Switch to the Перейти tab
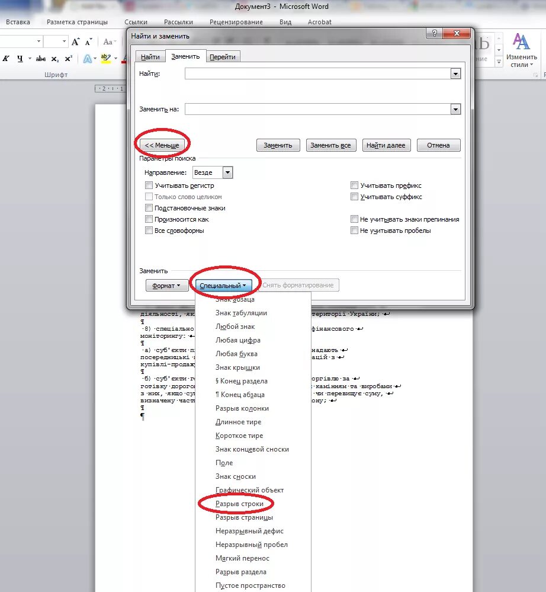546x592 pixels. [x=223, y=57]
